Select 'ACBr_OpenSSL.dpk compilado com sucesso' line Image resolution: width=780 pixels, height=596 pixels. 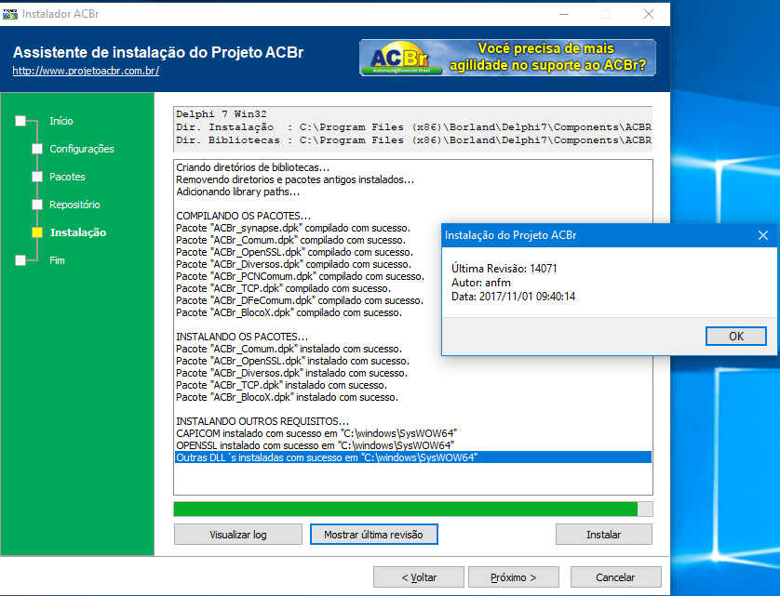tap(294, 252)
